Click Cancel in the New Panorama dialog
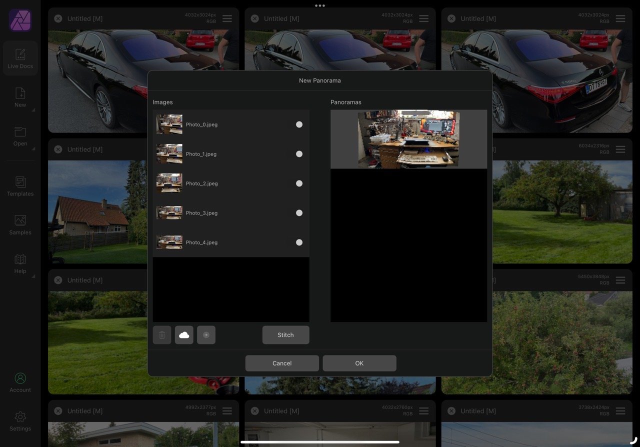The width and height of the screenshot is (640, 447). pyautogui.click(x=282, y=363)
